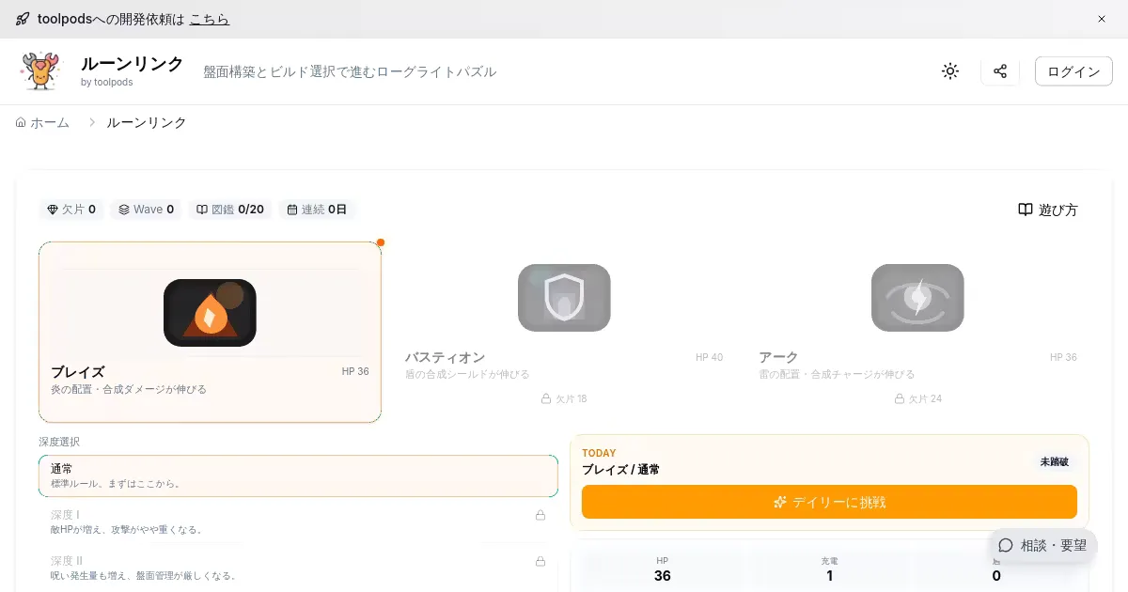The image size is (1128, 592).
Task: Follow the こちら link in banner
Action: (x=209, y=19)
